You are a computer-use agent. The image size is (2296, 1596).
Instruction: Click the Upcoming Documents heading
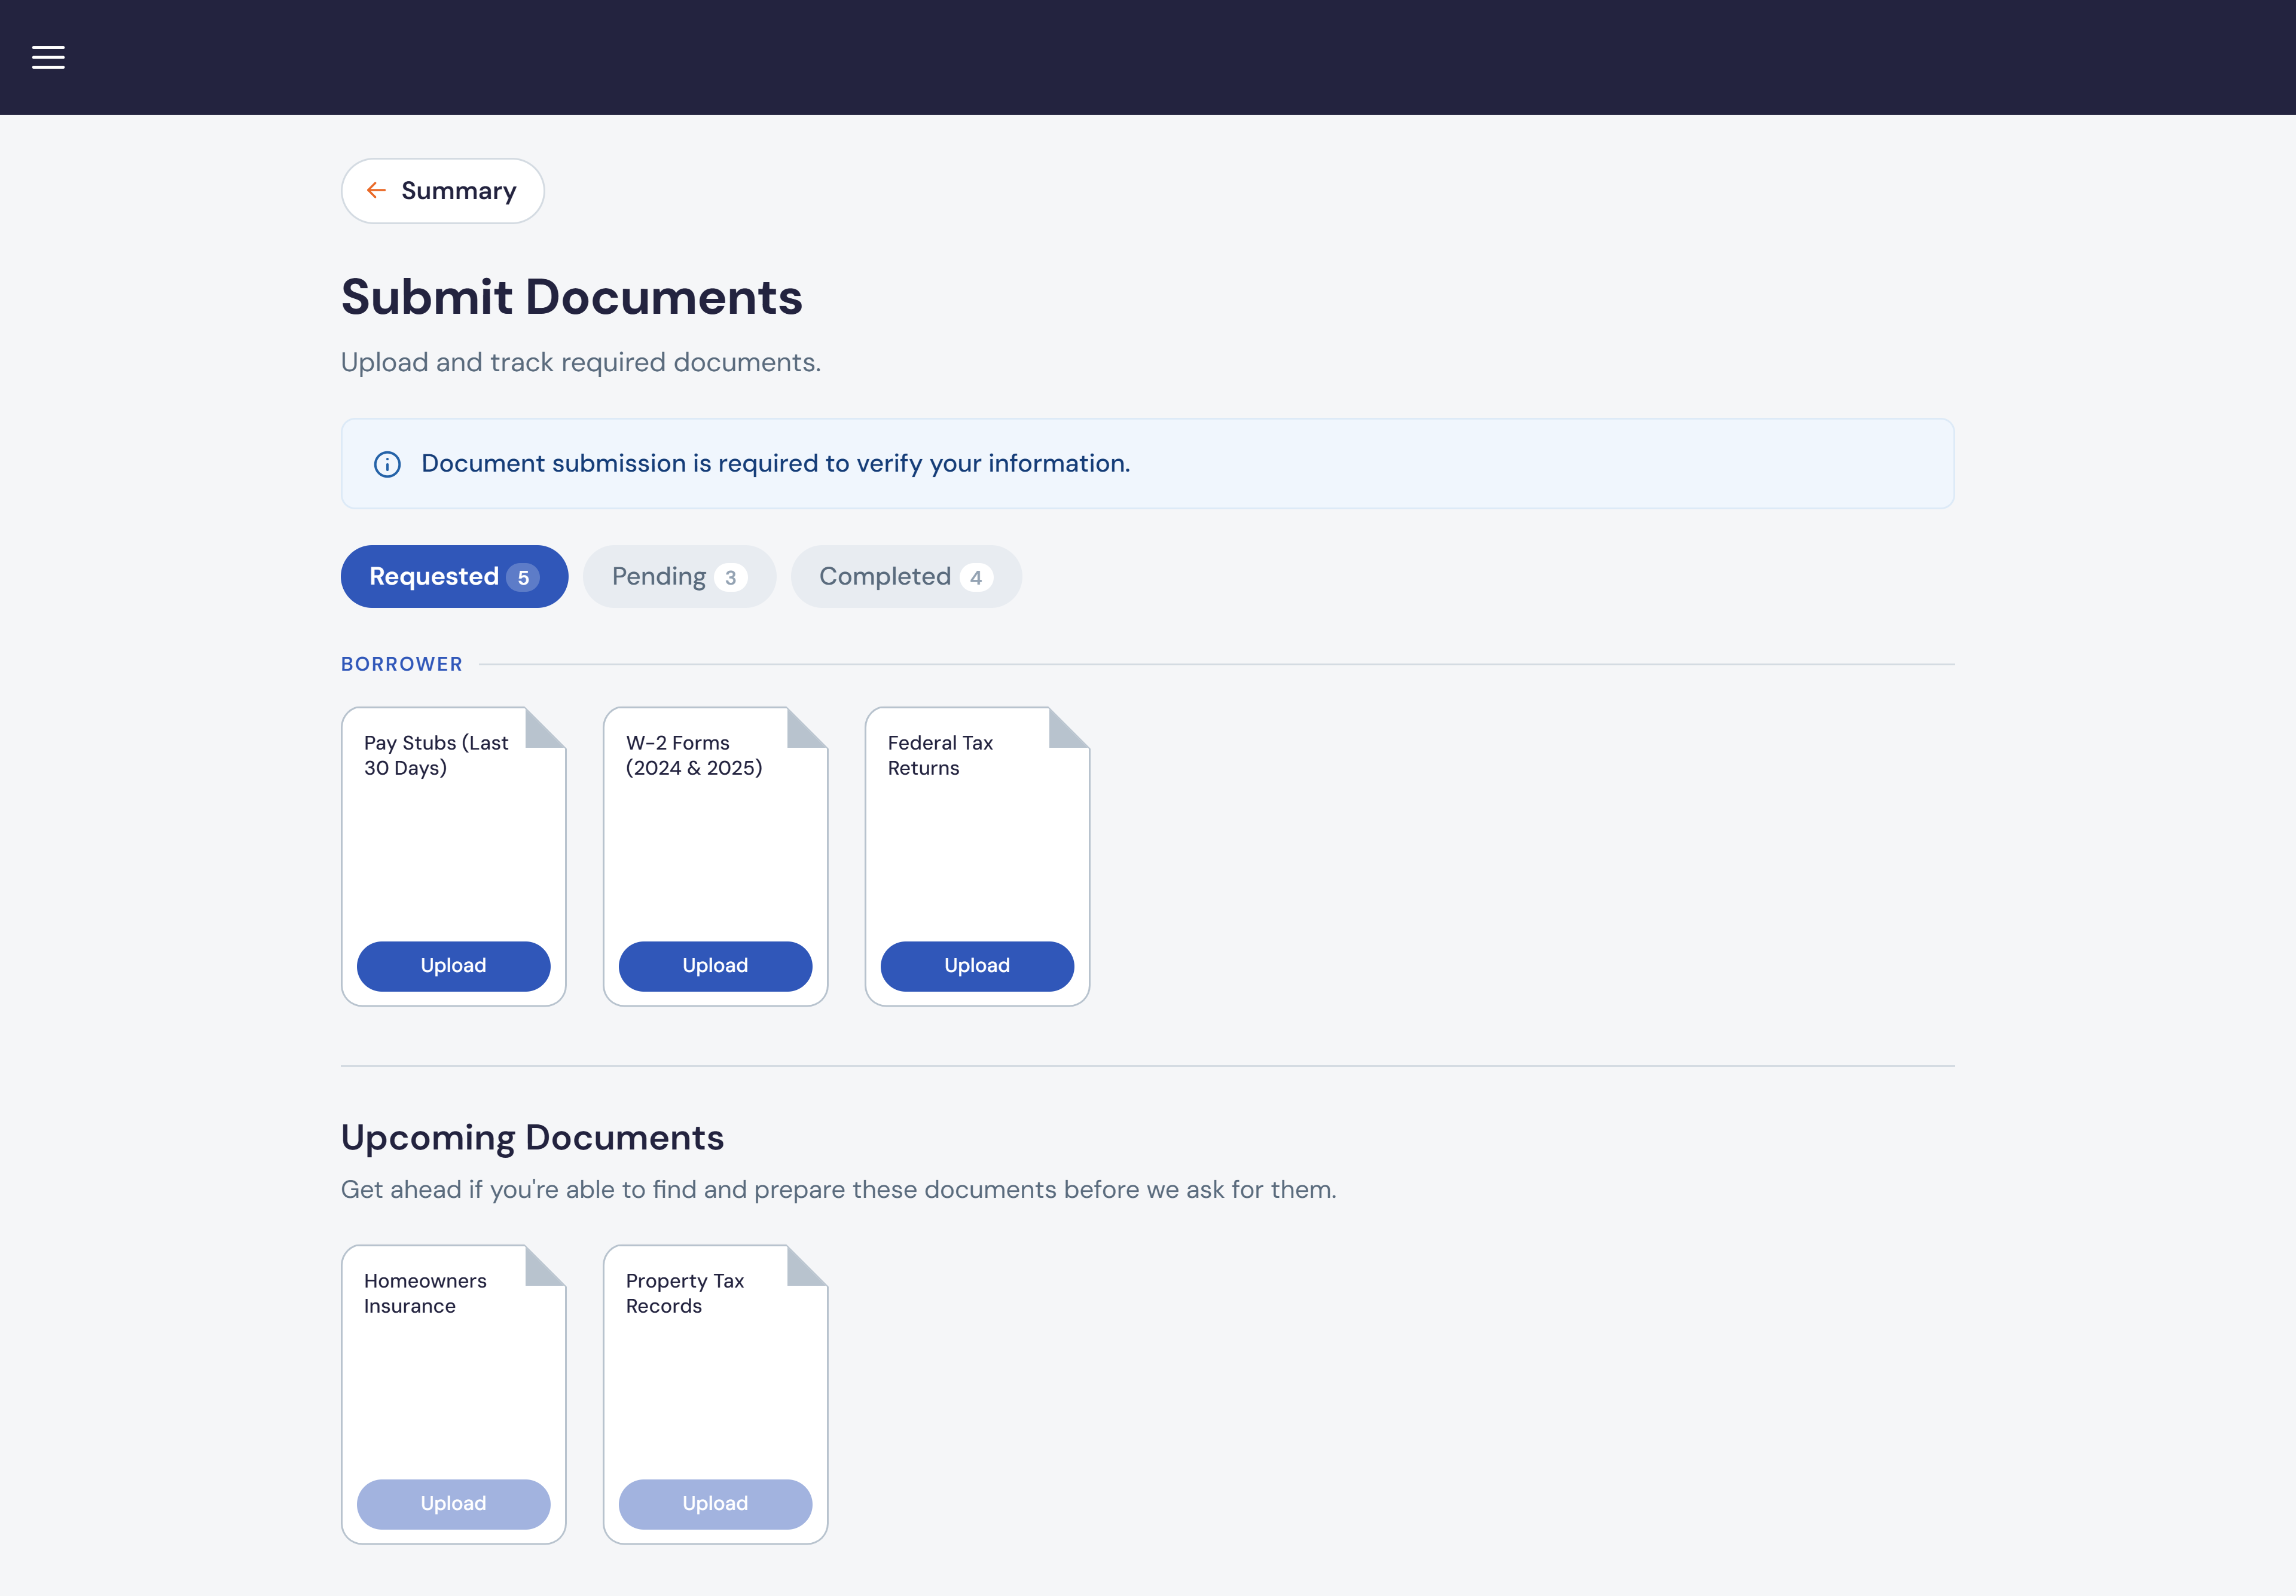(x=532, y=1138)
